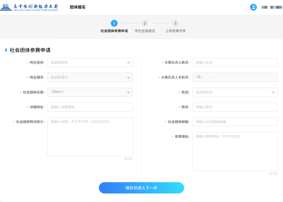This screenshot has height=202, width=283.
Task: Click step 1 circle 社会团体参赛申请
Action: tap(114, 24)
